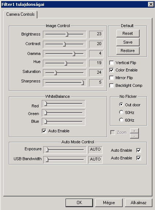
Task: Uncheck WhiteBalance Auto Enable checkbox
Action: (x=44, y=131)
